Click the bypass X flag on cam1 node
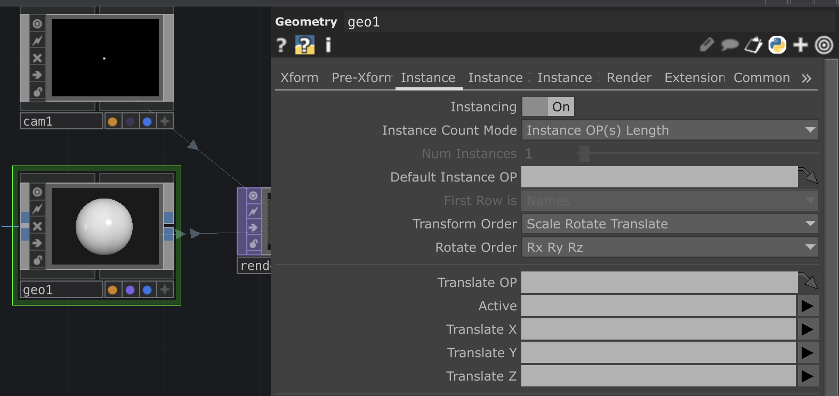839x396 pixels. 37,57
